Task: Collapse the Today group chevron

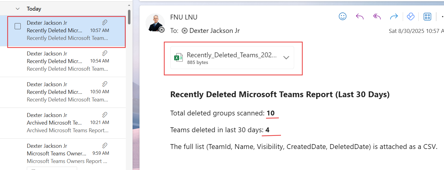Action: point(18,9)
